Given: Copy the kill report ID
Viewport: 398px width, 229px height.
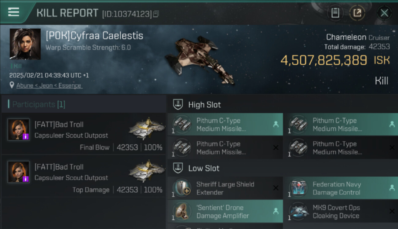Looking at the screenshot, I should pos(156,14).
